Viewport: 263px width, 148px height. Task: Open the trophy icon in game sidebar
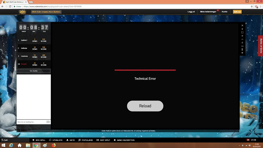242,50
